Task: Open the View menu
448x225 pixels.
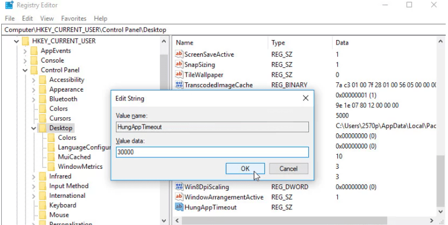Action: (47, 19)
